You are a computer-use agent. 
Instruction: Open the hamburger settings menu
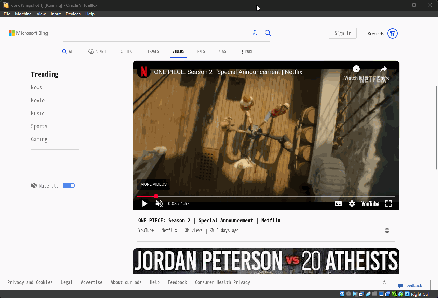tap(414, 33)
